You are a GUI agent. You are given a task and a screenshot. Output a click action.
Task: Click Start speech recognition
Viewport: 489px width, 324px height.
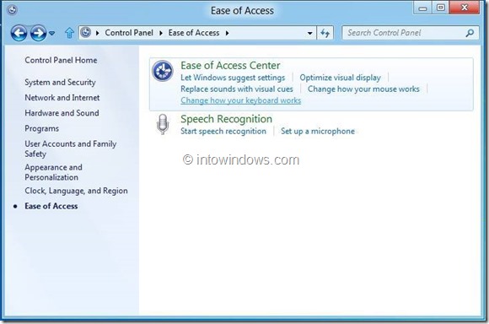pyautogui.click(x=223, y=131)
